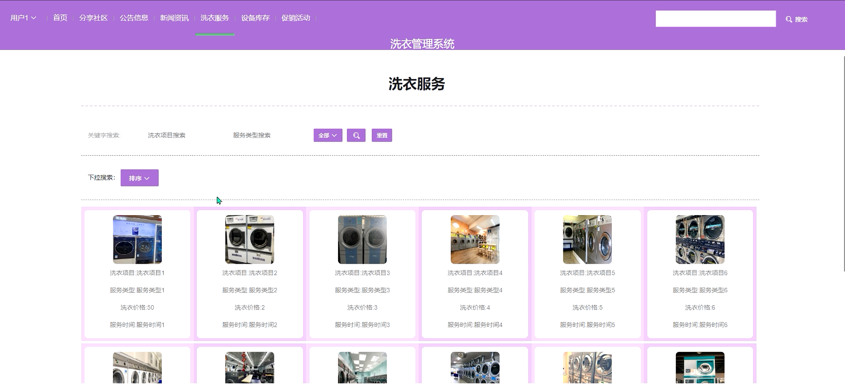Image resolution: width=845 pixels, height=389 pixels.
Task: Focus the top header search box
Action: [x=715, y=19]
